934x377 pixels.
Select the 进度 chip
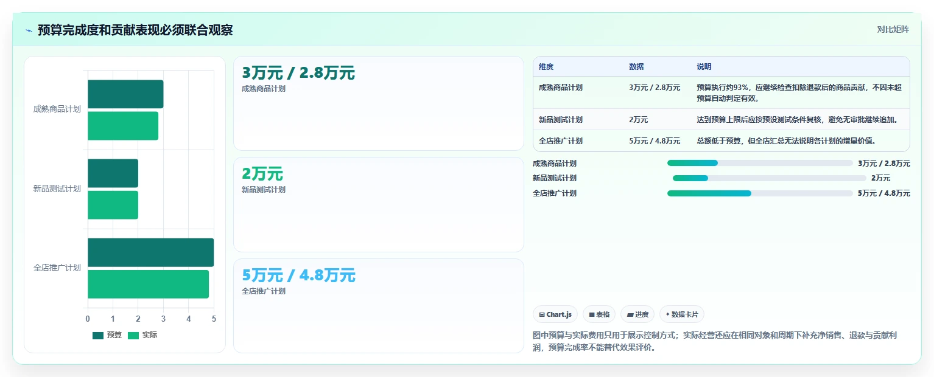(x=637, y=314)
